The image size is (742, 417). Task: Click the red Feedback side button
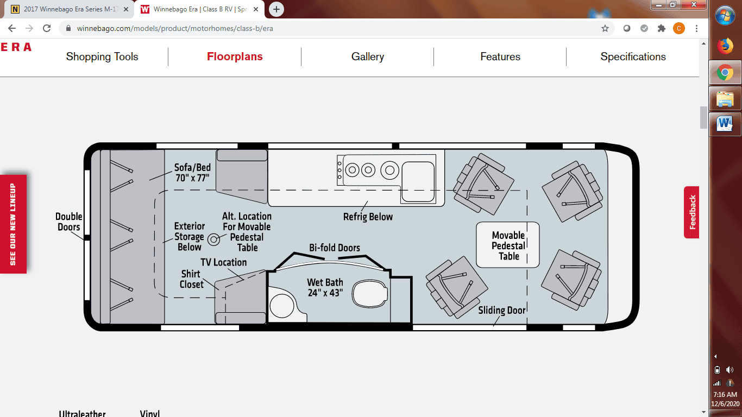tap(691, 212)
